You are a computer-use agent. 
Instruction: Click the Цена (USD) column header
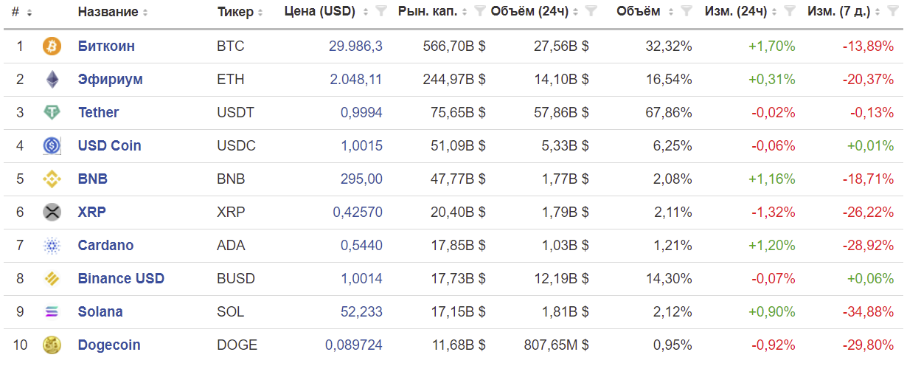point(319,13)
